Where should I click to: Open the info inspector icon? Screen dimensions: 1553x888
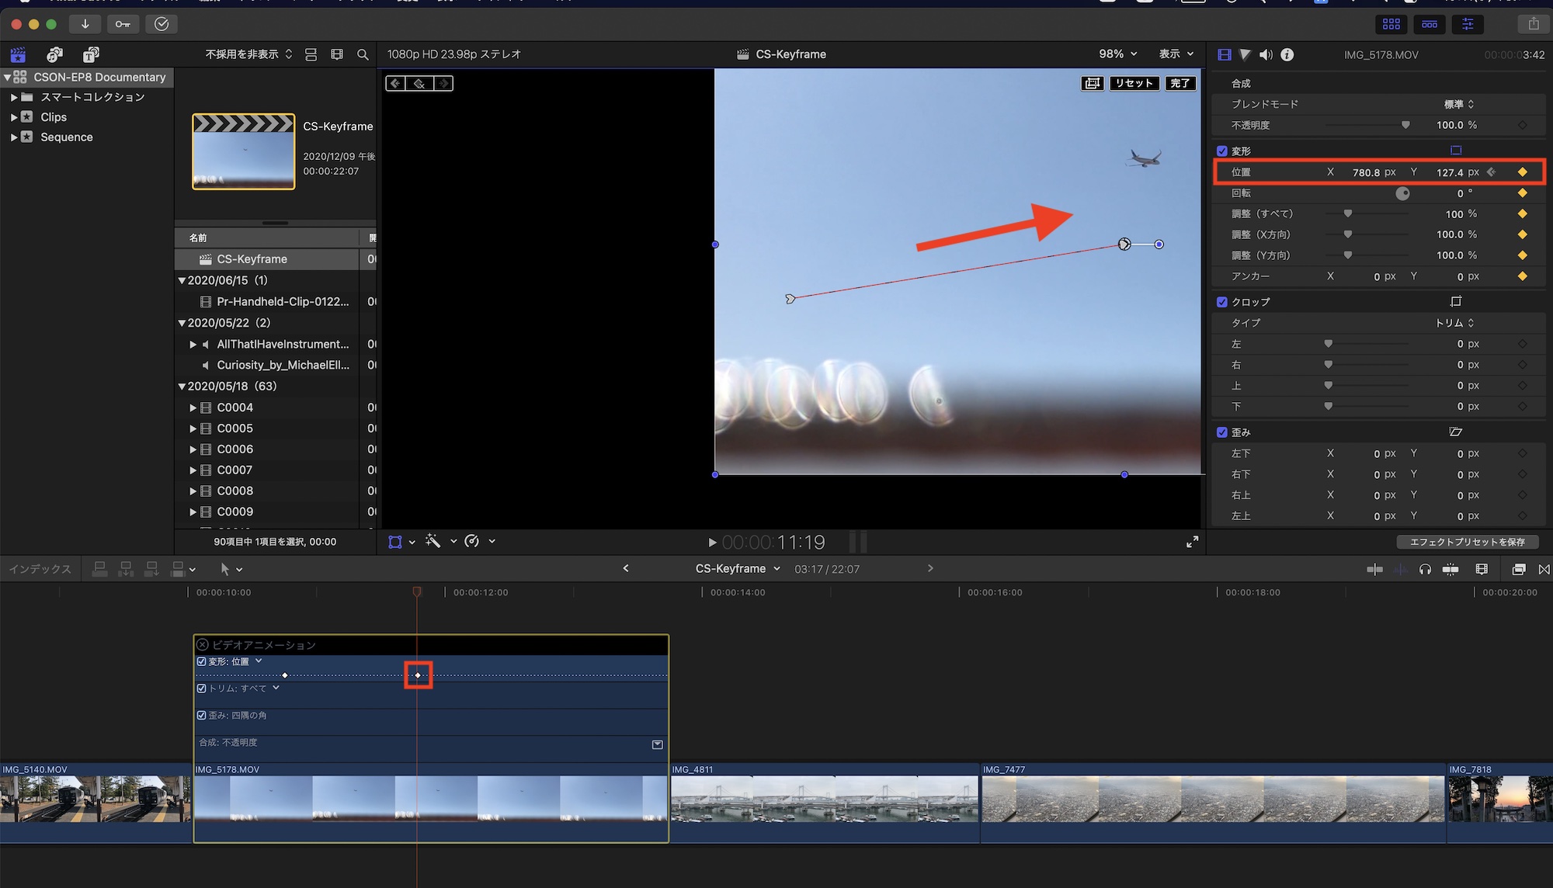[x=1287, y=54]
